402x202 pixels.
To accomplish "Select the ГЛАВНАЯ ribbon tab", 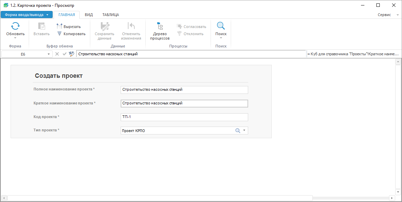I will [x=66, y=15].
